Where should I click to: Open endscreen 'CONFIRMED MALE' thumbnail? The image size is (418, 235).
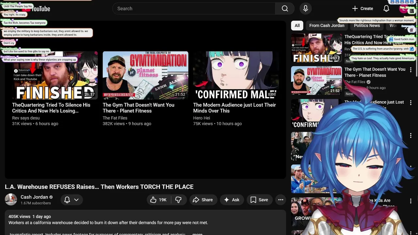[236, 75]
